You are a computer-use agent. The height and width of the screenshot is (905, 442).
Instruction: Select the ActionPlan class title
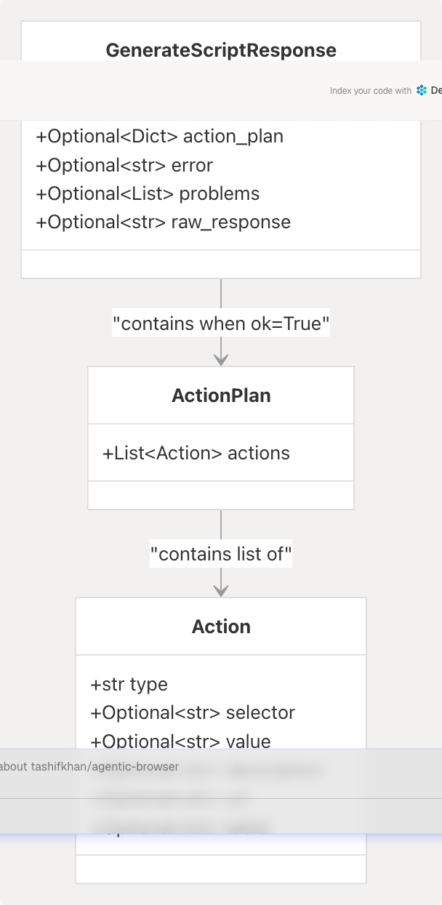coord(221,395)
